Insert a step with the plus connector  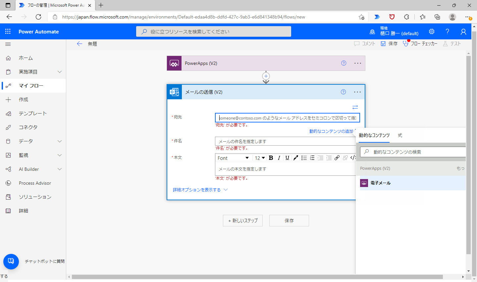click(x=266, y=76)
